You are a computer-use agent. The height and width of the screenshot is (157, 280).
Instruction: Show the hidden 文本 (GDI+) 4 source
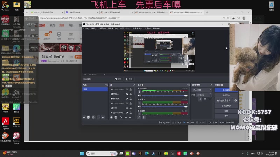pos(127,103)
